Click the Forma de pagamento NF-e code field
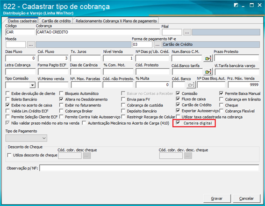 (x=142, y=44)
